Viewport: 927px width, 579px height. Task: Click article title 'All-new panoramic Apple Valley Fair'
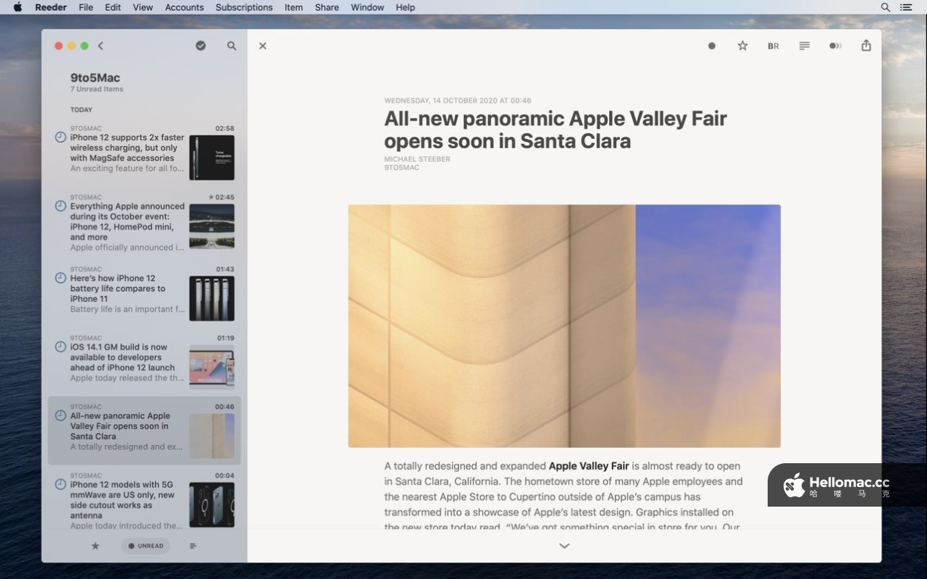555,129
